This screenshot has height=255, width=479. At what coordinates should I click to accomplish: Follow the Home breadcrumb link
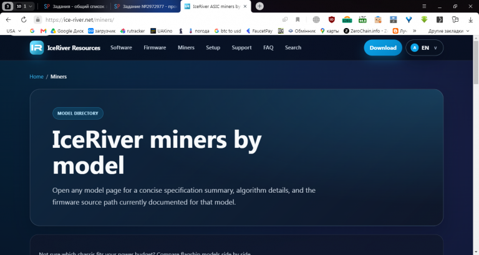(x=36, y=77)
